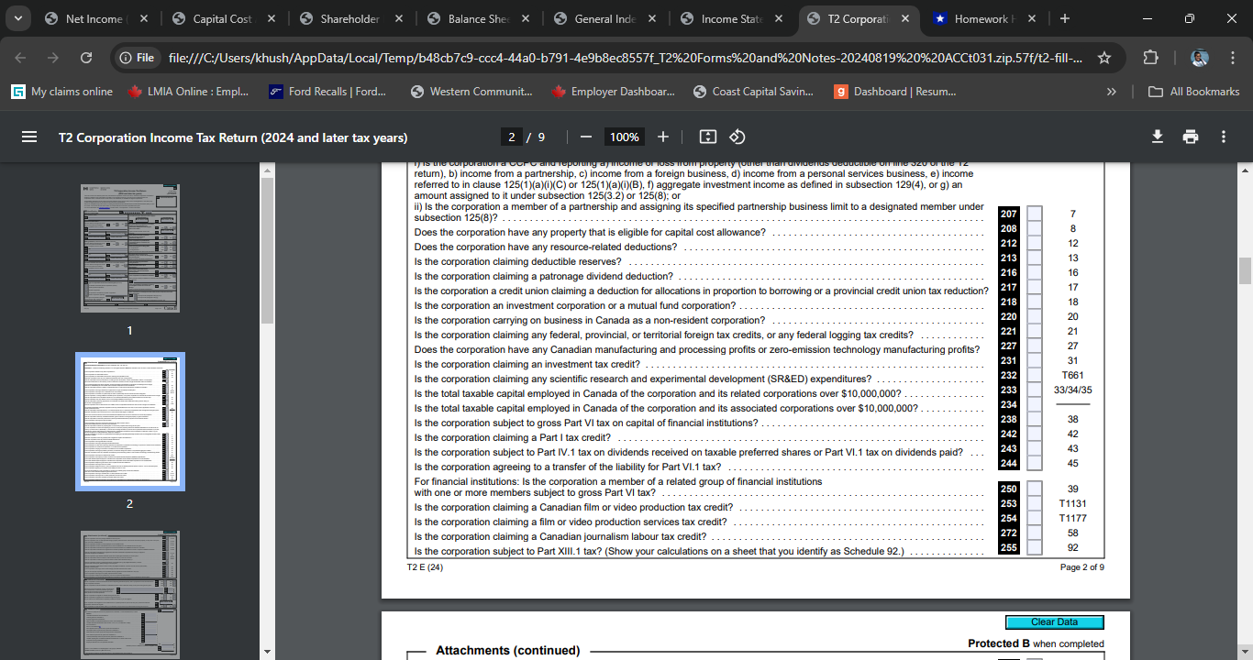Close the Balance Sheet tab
This screenshot has width=1253, height=660.
[x=526, y=18]
